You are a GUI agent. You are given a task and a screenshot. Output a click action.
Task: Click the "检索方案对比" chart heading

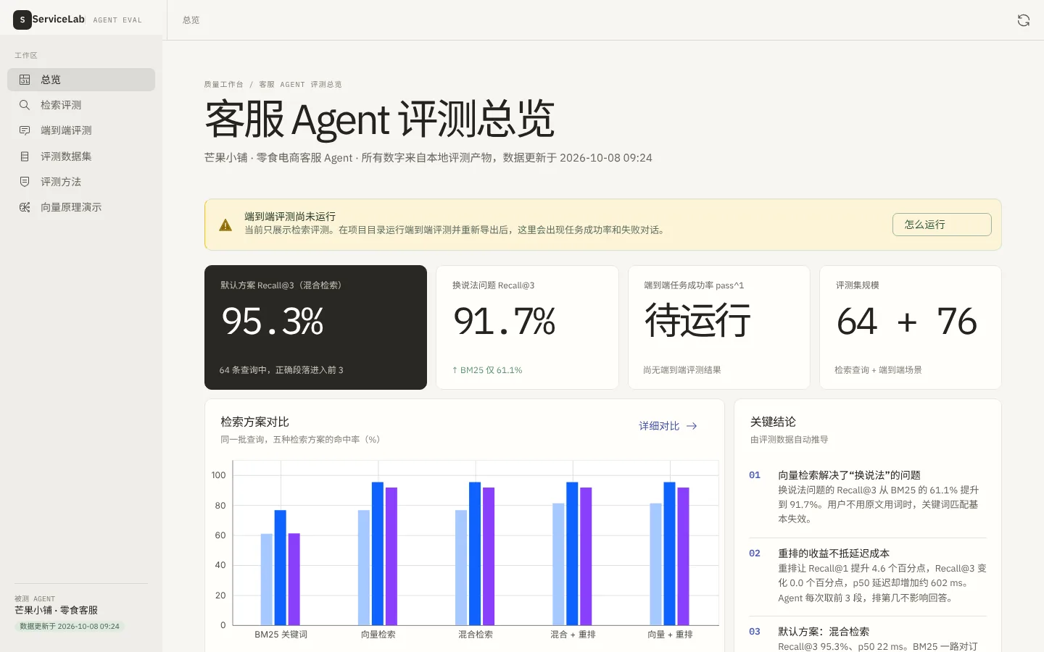(x=255, y=422)
